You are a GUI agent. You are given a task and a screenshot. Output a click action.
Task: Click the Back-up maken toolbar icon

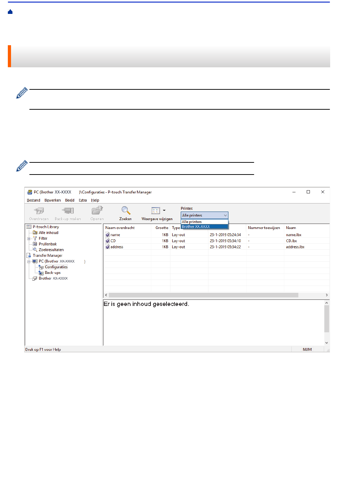tap(68, 210)
